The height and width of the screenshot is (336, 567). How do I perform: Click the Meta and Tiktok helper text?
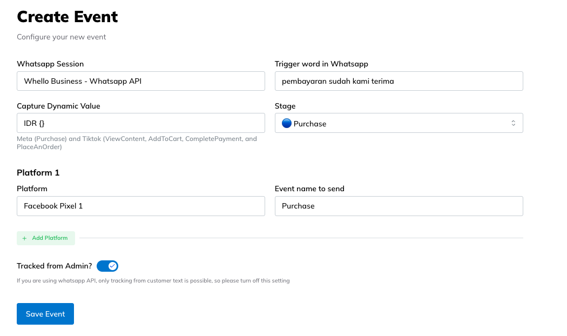(x=137, y=143)
